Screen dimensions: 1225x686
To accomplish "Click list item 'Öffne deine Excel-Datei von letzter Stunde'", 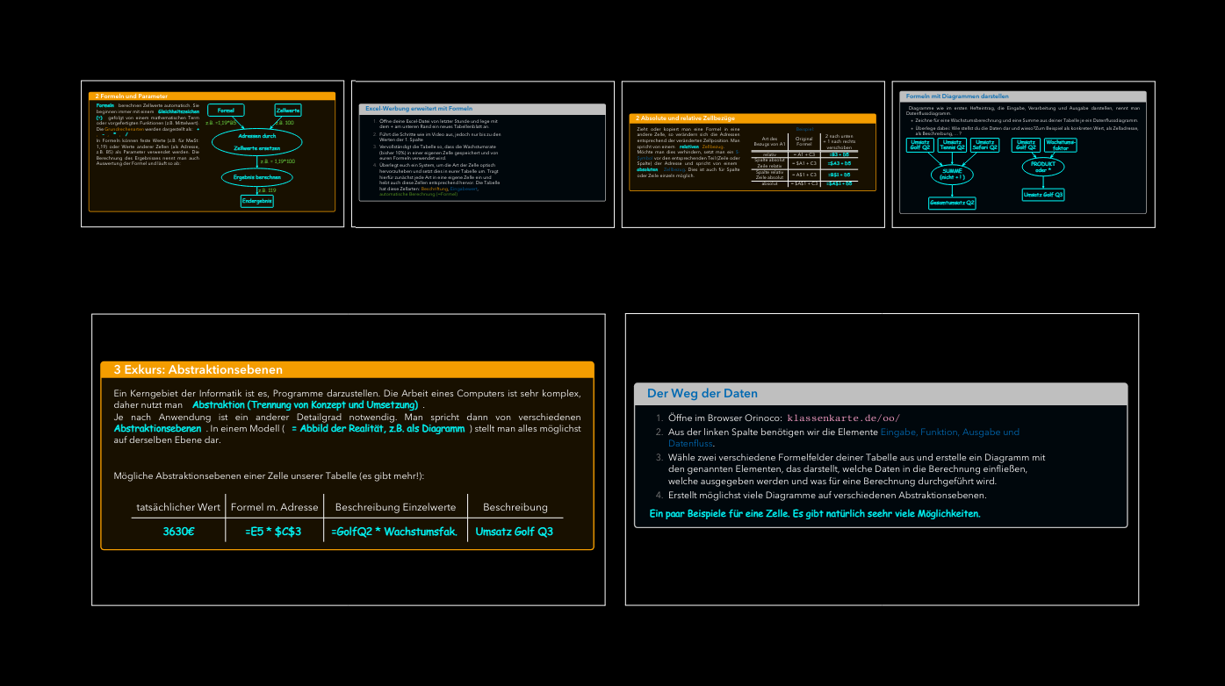I will (x=439, y=124).
